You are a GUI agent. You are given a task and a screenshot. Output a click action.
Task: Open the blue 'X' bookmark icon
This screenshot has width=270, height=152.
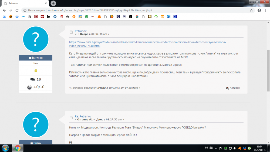click(175, 17)
